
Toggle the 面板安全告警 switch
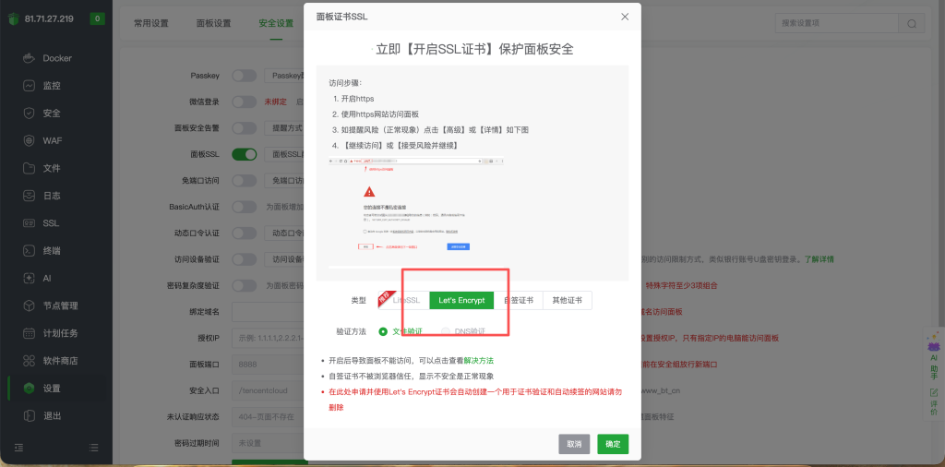[244, 127]
